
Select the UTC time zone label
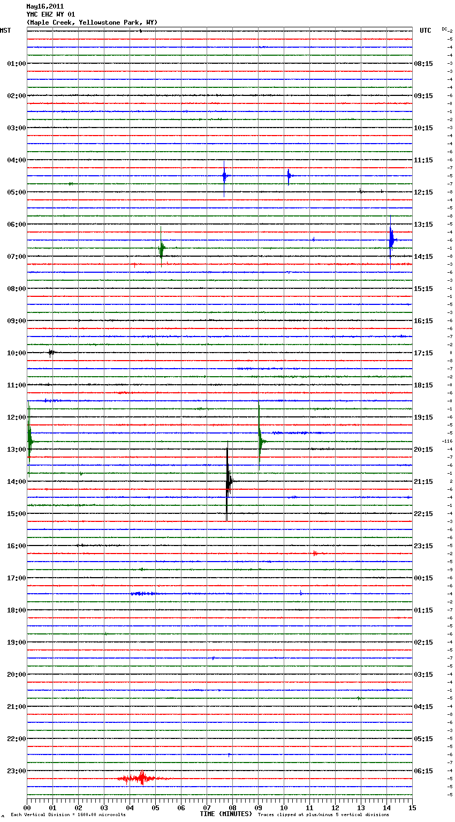425,31
